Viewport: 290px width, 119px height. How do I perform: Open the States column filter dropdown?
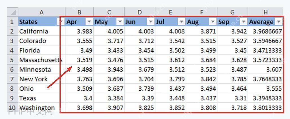[60, 22]
